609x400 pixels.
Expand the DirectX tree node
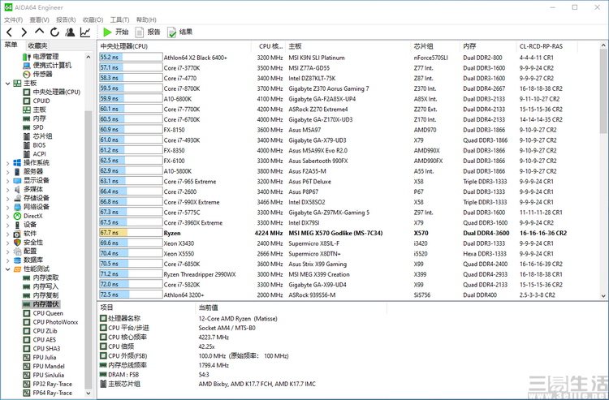tap(8, 216)
